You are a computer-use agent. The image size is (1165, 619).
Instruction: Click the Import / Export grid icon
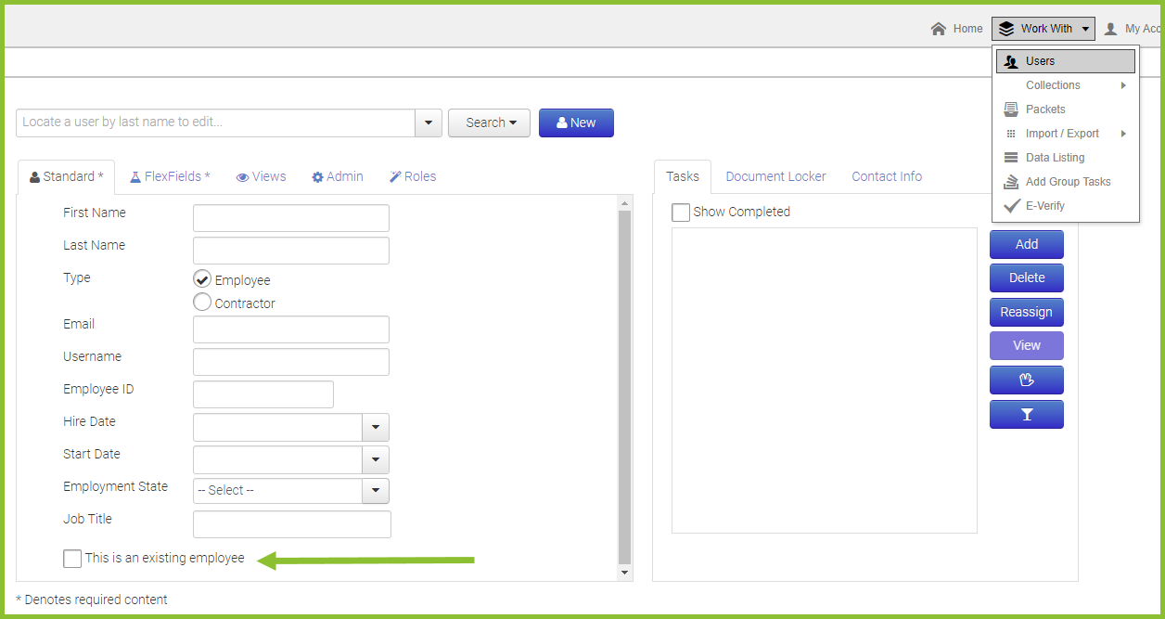click(1011, 134)
